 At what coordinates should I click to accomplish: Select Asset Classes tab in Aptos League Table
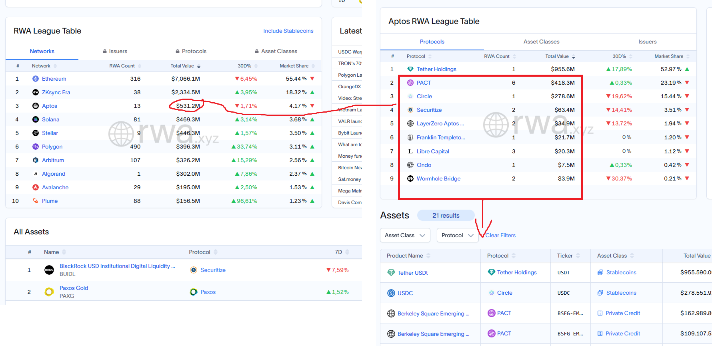542,42
